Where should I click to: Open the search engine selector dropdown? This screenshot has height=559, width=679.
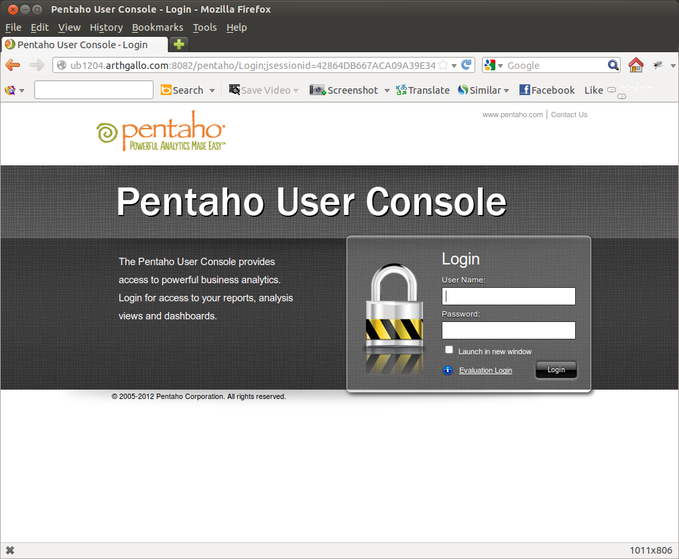click(500, 66)
